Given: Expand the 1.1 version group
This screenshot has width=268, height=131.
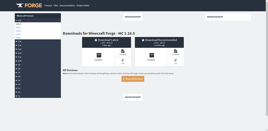Looking at the screenshot, I should pos(38,96).
